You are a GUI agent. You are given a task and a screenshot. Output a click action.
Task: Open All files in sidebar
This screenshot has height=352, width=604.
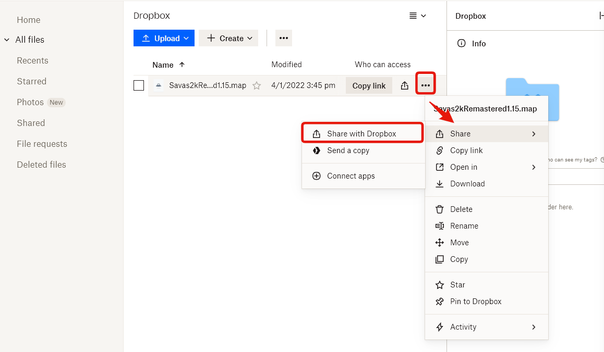[x=30, y=40]
